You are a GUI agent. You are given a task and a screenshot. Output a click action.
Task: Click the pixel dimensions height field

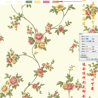click(88, 41)
